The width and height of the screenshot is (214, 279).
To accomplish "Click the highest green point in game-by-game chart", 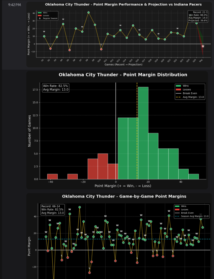I will pos(80,207).
